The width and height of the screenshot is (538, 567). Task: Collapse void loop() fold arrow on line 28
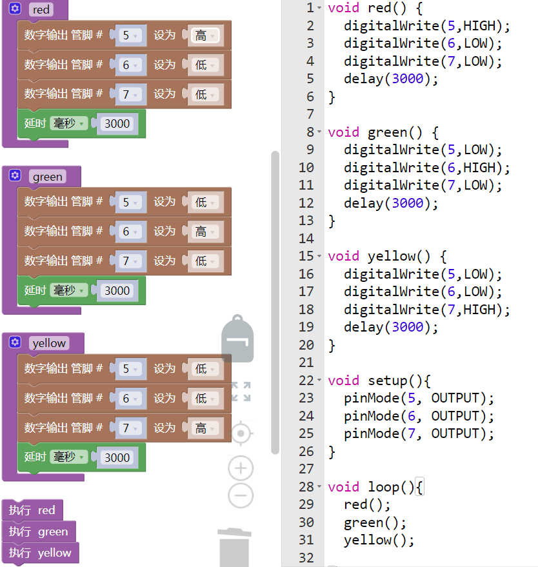(x=319, y=486)
